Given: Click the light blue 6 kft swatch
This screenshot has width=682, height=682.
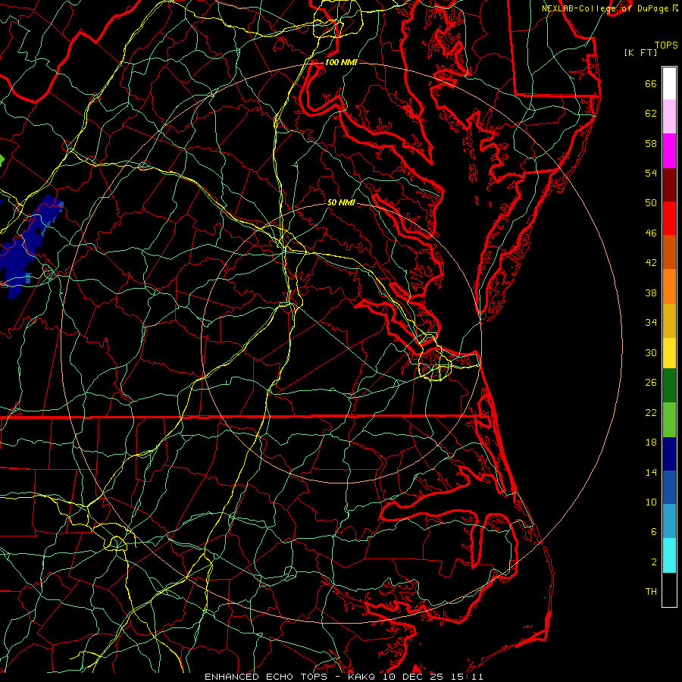Looking at the screenshot, I should [669, 521].
